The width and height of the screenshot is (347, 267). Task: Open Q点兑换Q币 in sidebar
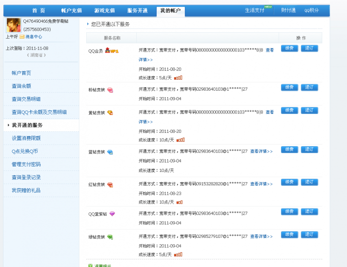click(25, 151)
